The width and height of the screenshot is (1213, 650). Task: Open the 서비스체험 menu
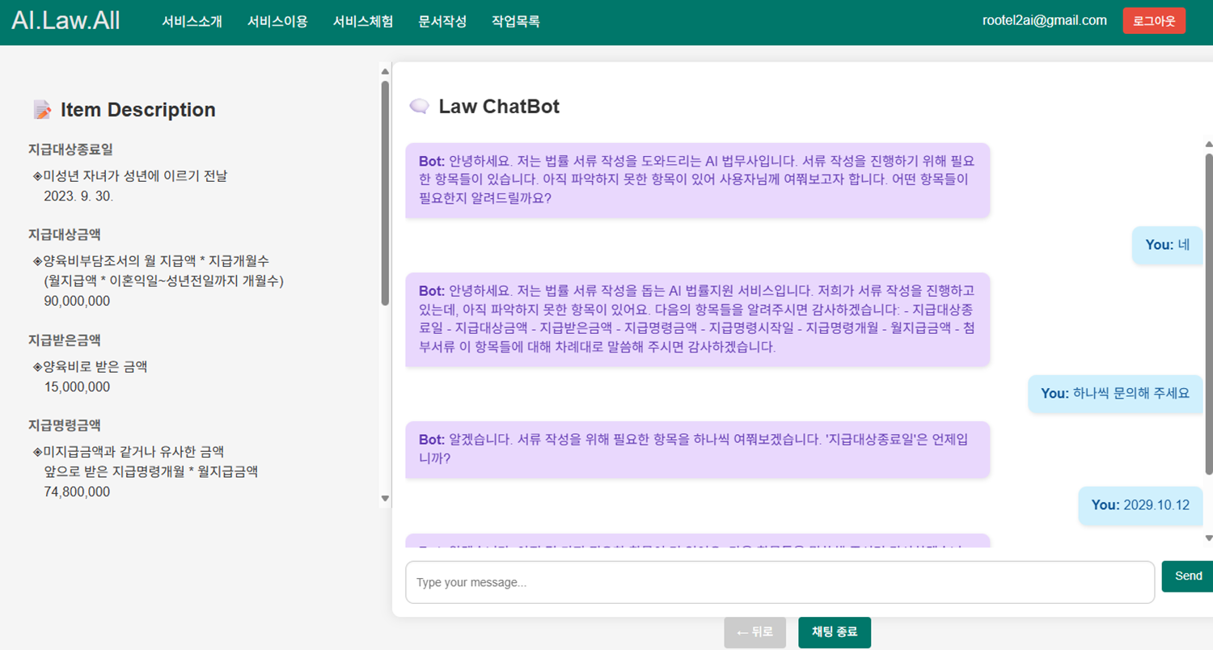(x=363, y=22)
